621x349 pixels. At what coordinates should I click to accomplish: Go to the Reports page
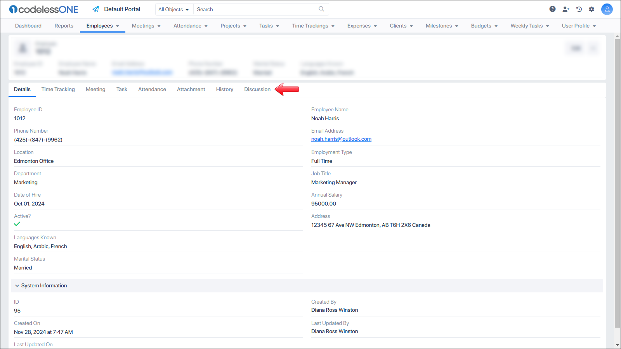coord(64,26)
